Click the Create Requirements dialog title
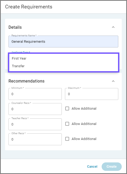 [29, 7]
